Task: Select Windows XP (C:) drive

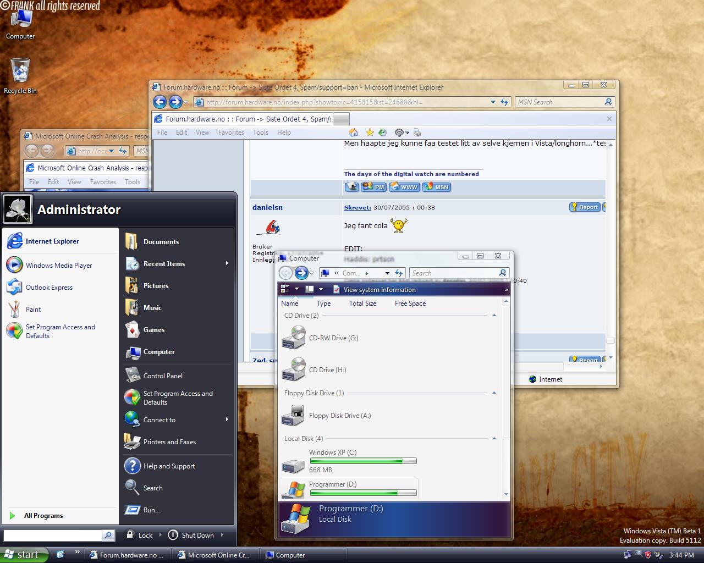Action: 349,461
